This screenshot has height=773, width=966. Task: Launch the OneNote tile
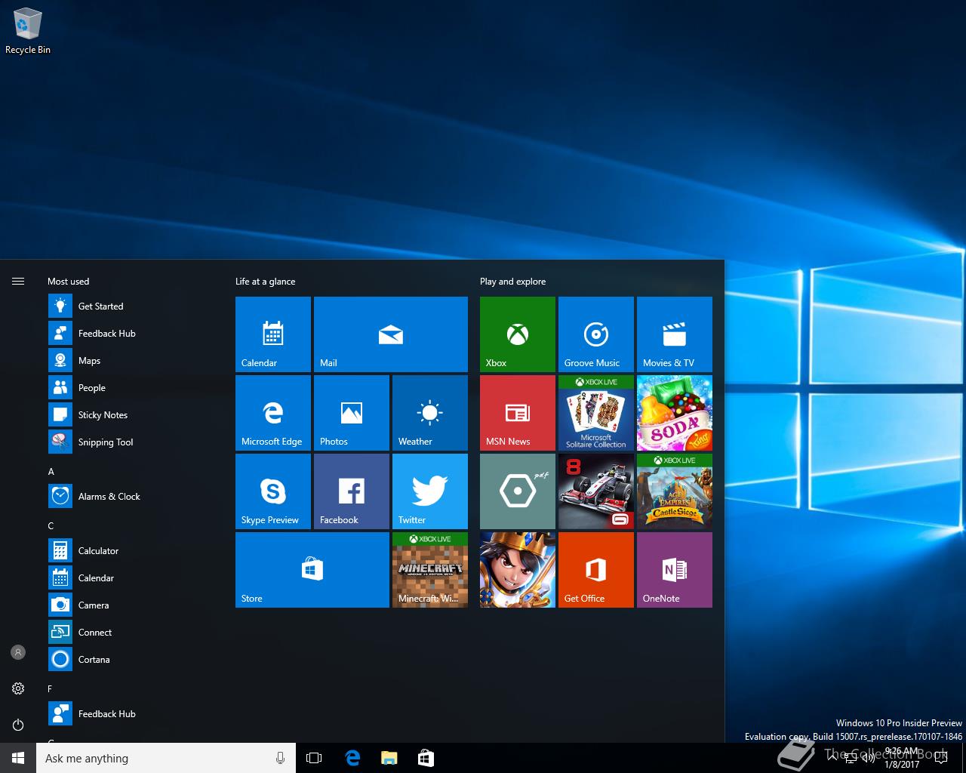[675, 570]
